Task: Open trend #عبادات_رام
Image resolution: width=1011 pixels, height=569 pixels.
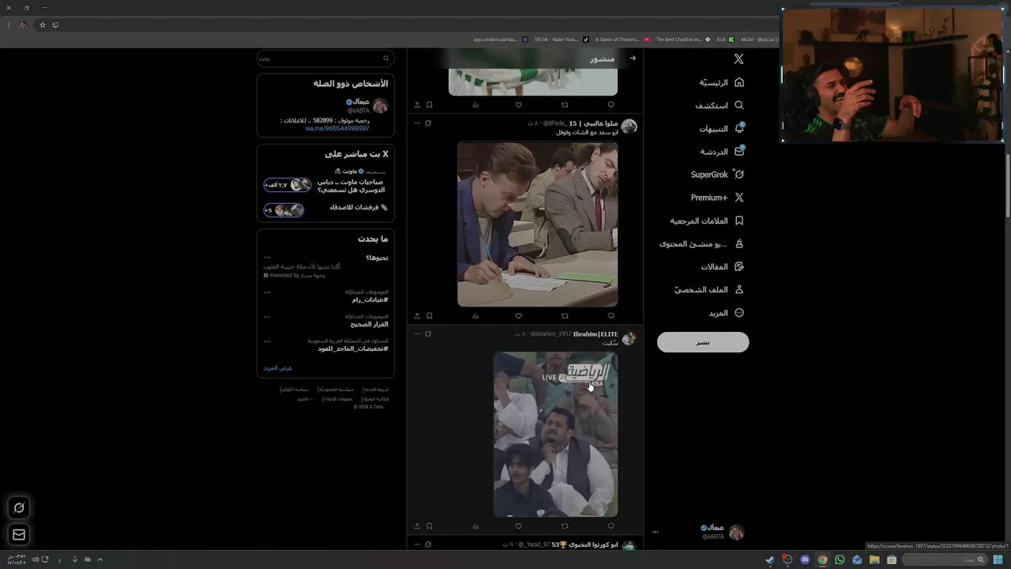Action: coord(370,300)
